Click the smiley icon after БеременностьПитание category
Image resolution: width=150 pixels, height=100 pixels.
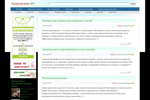pos(132,54)
